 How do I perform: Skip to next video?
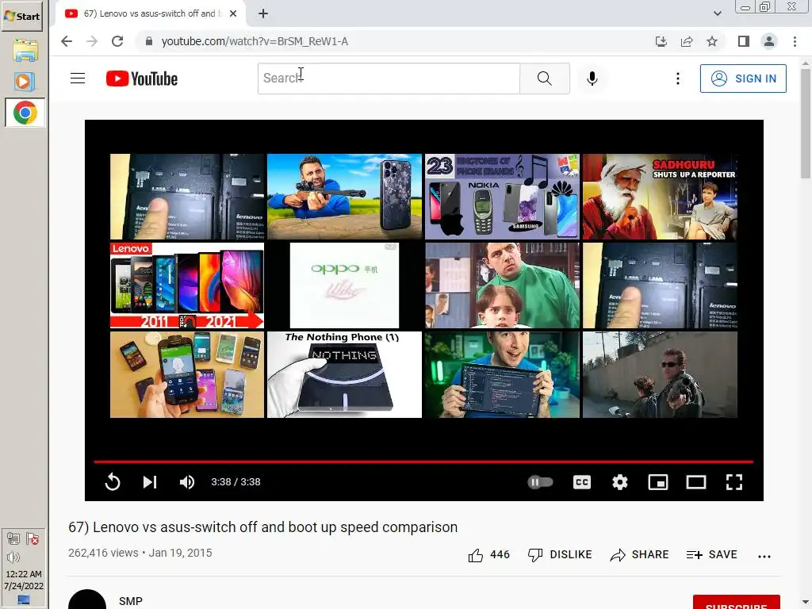tap(150, 482)
